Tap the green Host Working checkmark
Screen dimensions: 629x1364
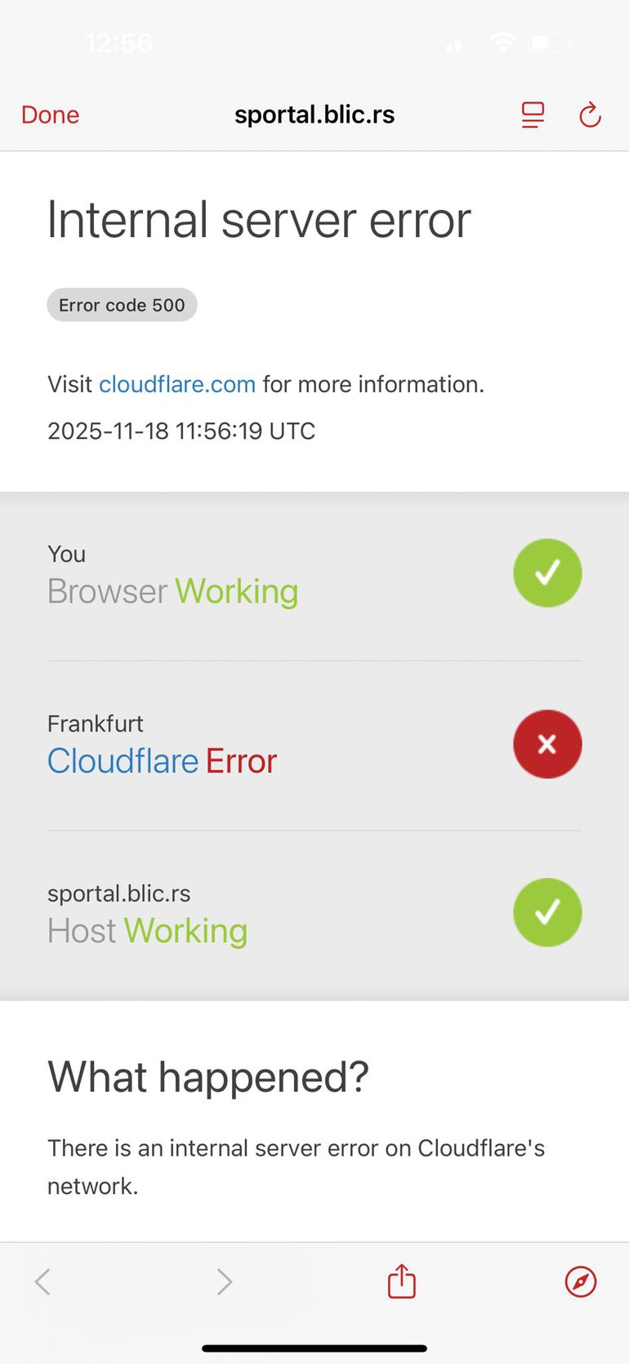tap(547, 912)
